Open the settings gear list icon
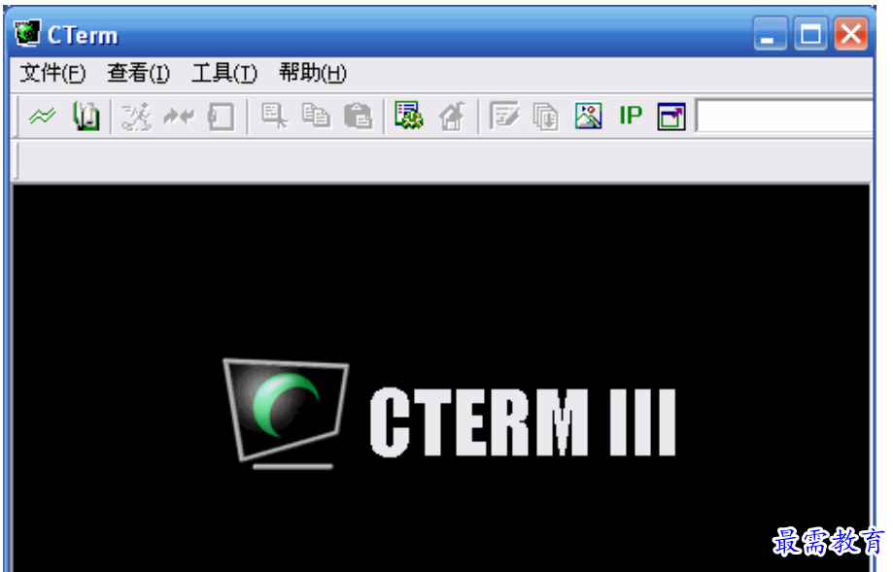The width and height of the screenshot is (893, 572). (x=409, y=116)
